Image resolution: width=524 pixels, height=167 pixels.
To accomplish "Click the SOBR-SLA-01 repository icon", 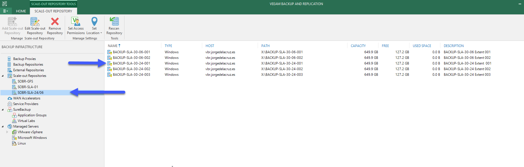I will click(x=14, y=87).
